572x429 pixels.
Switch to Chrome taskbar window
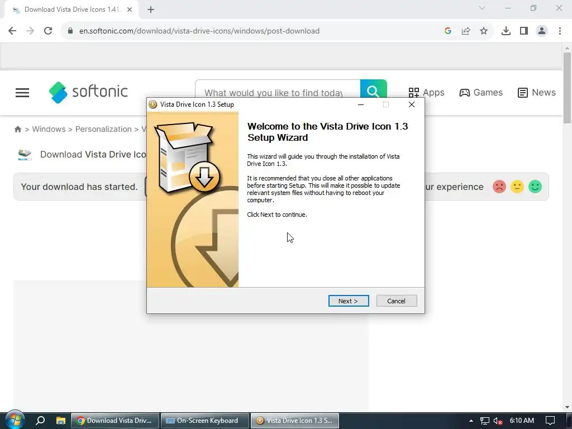(x=115, y=421)
